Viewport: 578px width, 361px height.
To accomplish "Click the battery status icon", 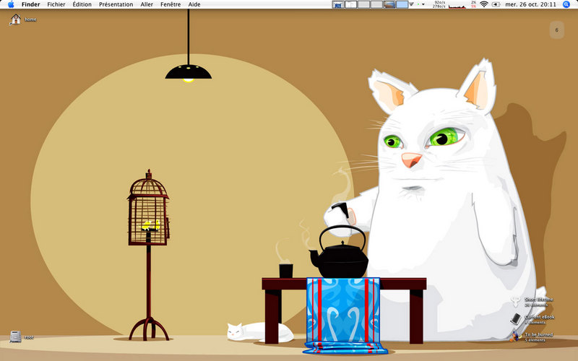I will pos(496,4).
